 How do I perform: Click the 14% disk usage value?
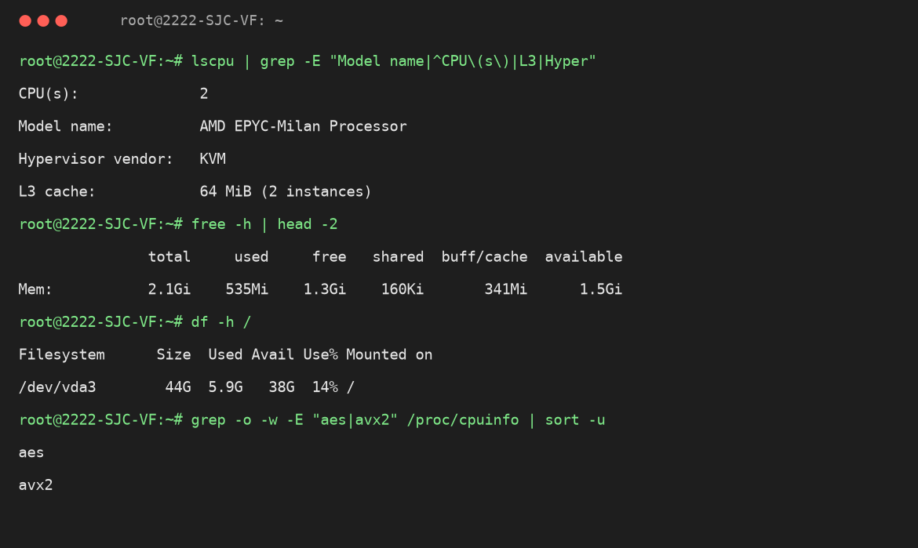click(x=325, y=387)
